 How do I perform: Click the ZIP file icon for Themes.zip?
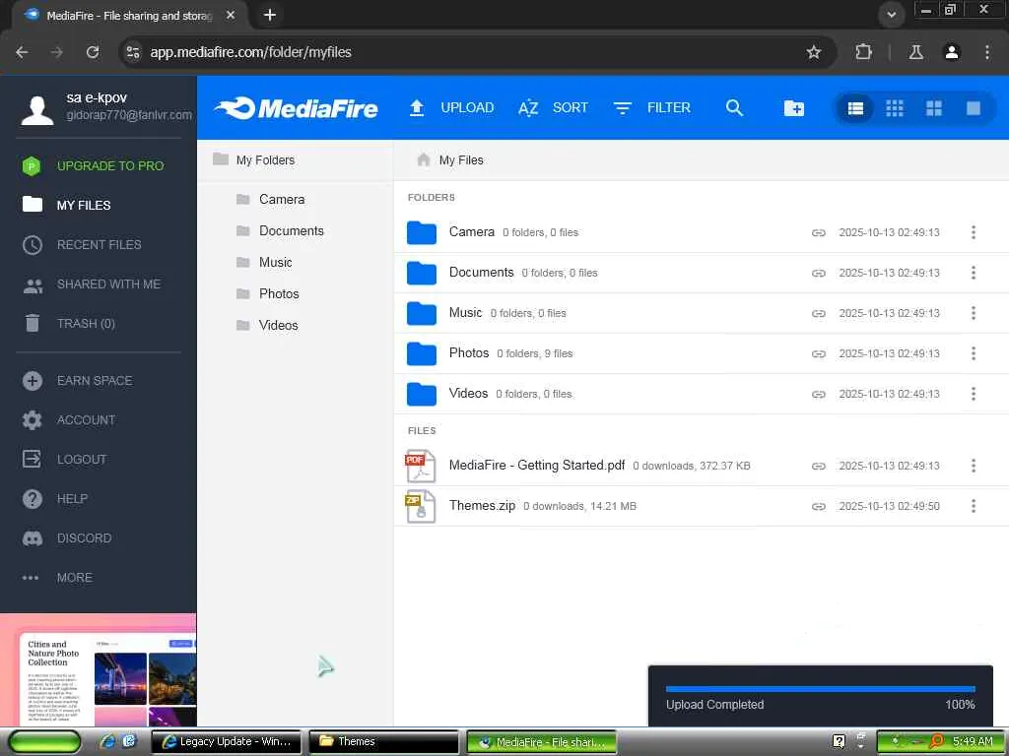(420, 507)
